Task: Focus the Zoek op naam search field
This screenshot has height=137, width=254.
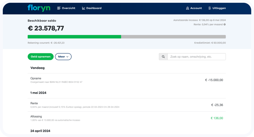Action: pyautogui.click(x=197, y=57)
